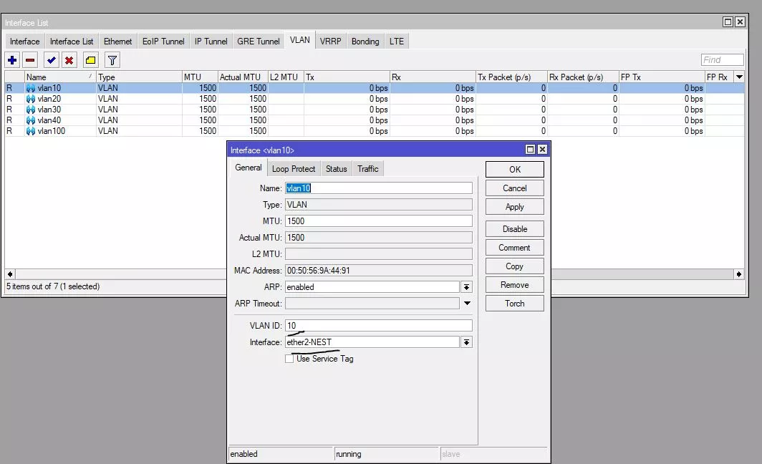Viewport: 762px width, 464px height.
Task: Click the Remove button in dialog
Action: tap(515, 285)
